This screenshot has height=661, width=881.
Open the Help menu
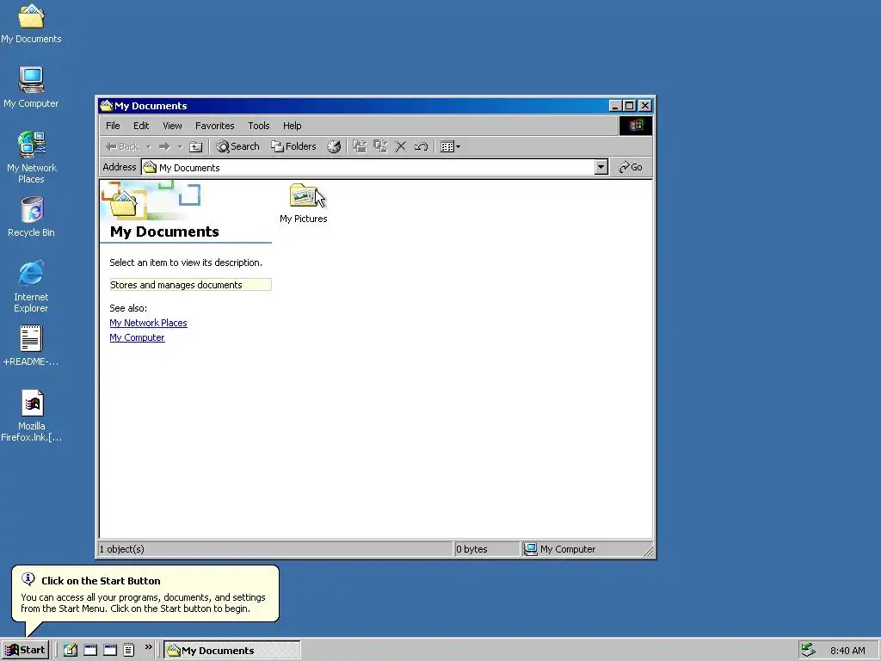coord(292,126)
